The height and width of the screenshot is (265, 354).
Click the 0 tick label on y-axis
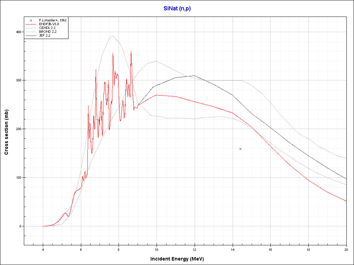[x=20, y=226]
